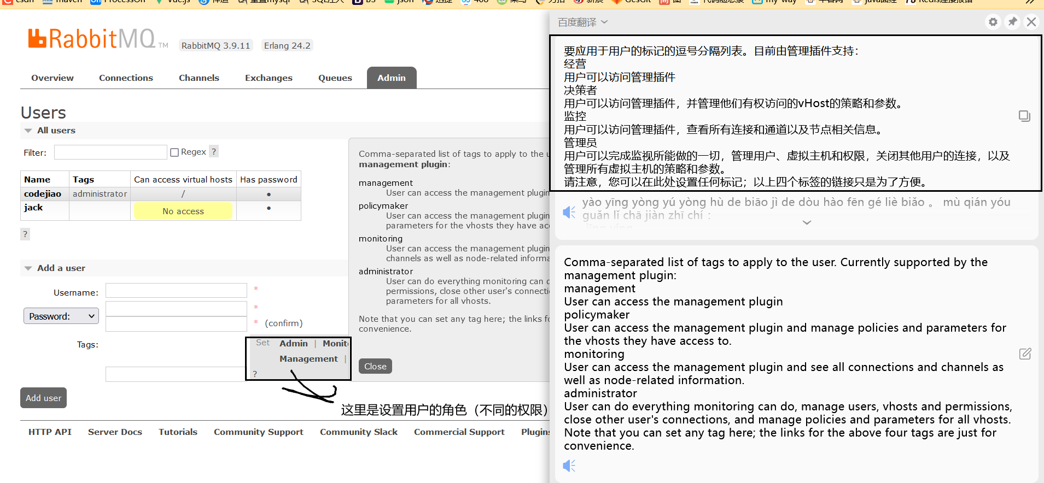Click the Erlang 24.2 version label
This screenshot has height=483, width=1044.
[x=287, y=45]
